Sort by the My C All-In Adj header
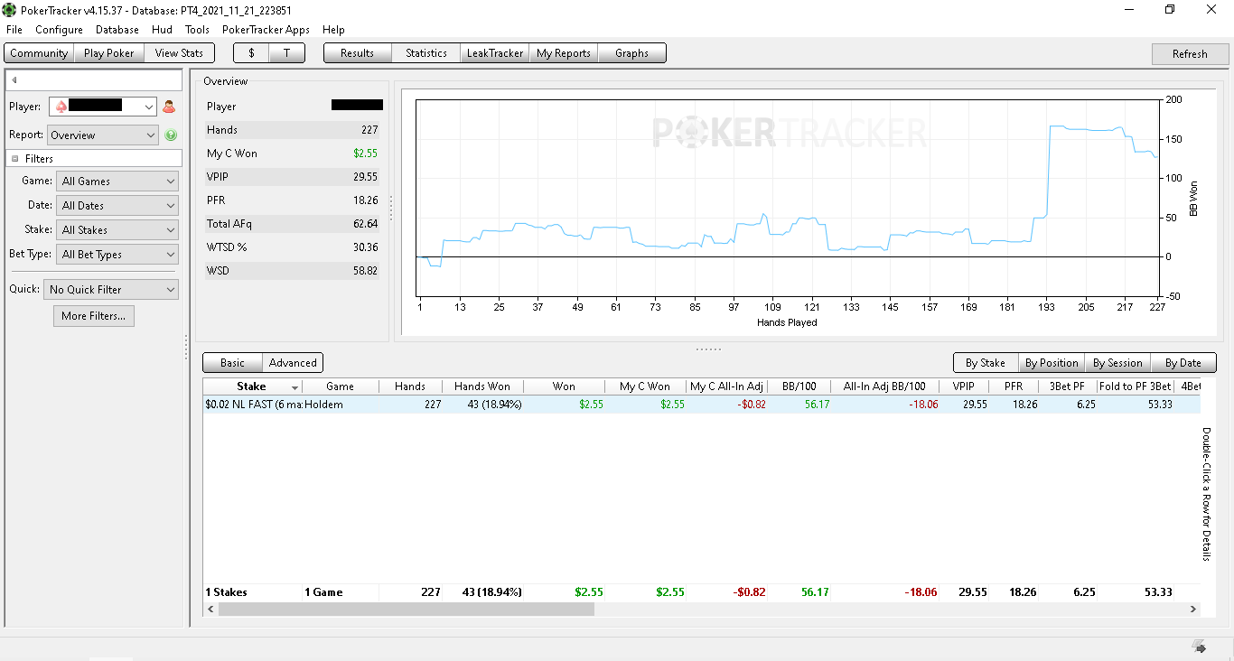Screen dimensions: 1234x661 click(726, 386)
